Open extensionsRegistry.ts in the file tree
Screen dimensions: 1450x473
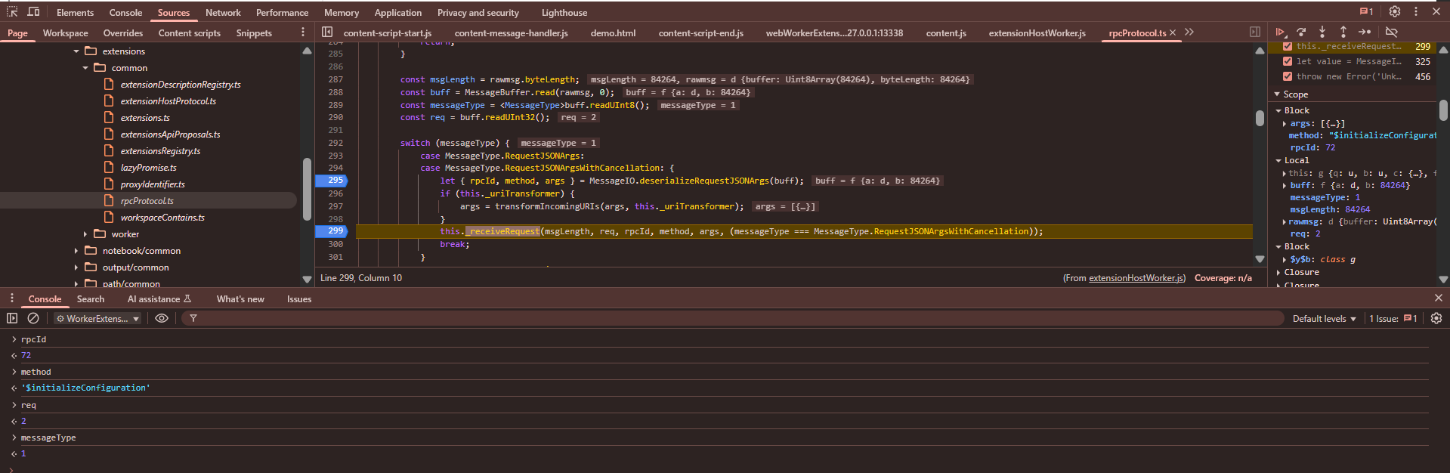[x=160, y=151]
